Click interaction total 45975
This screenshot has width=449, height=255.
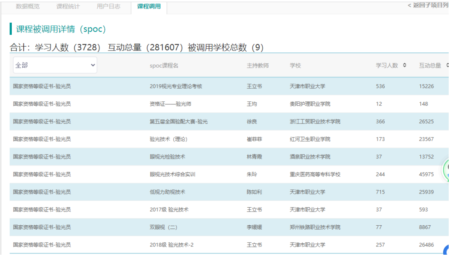point(426,174)
